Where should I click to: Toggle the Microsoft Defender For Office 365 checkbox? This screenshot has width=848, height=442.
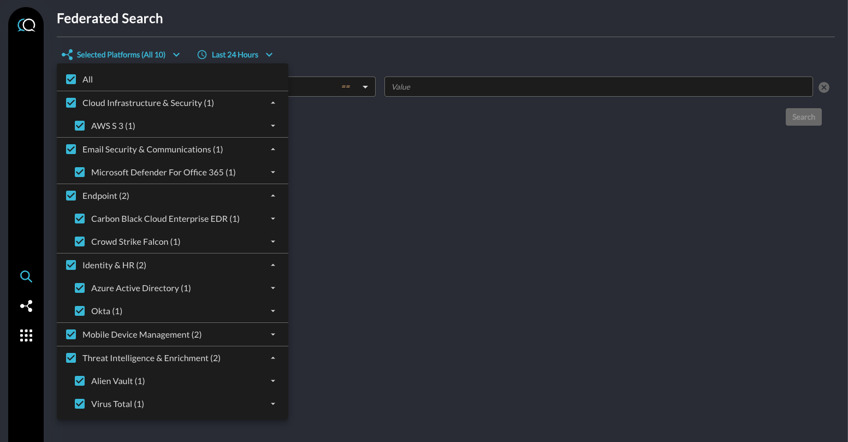pos(80,172)
